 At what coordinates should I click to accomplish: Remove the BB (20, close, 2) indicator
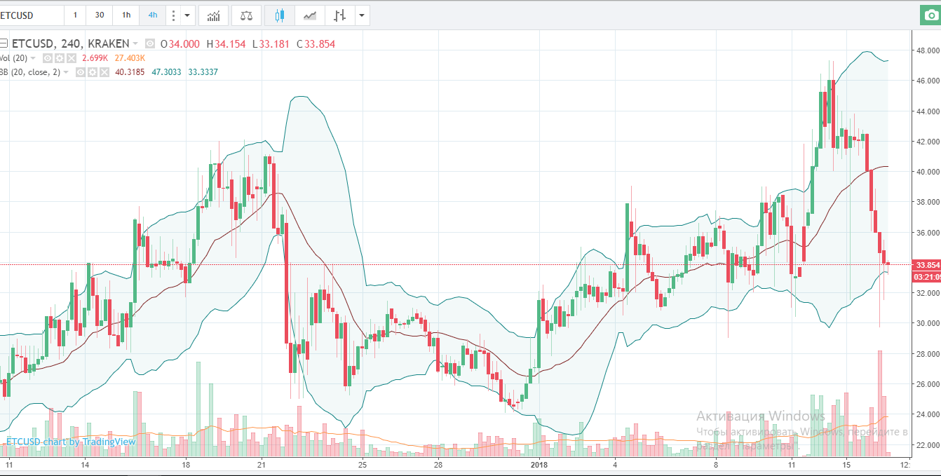point(104,72)
